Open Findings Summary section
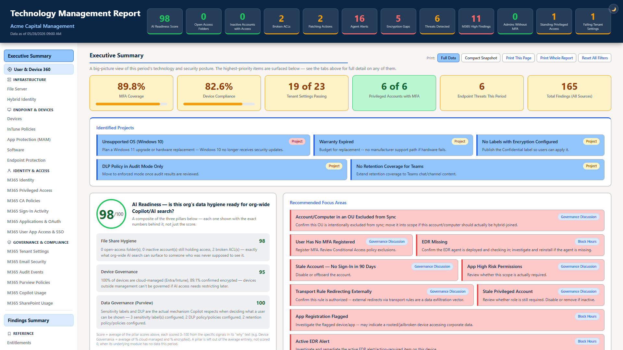This screenshot has height=350, width=623. (x=39, y=320)
